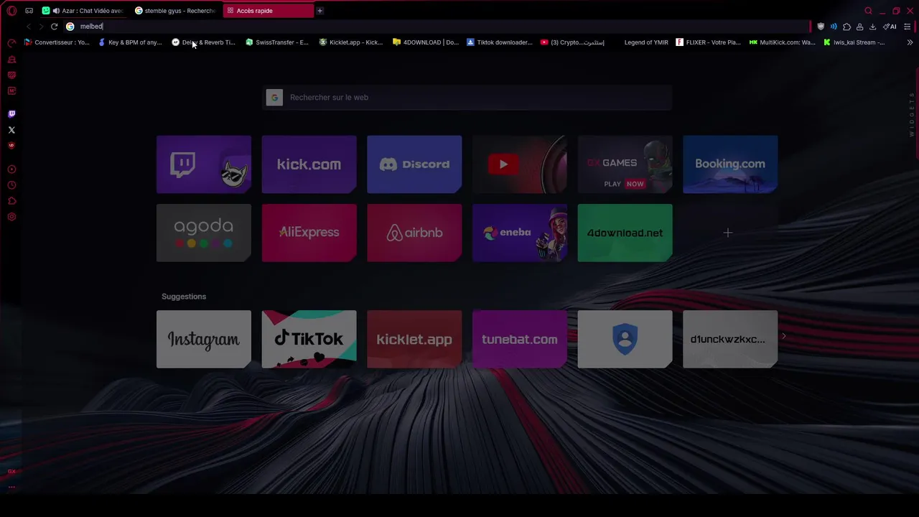Open the GX Games speed dial tile
The width and height of the screenshot is (919, 517).
coord(625,164)
